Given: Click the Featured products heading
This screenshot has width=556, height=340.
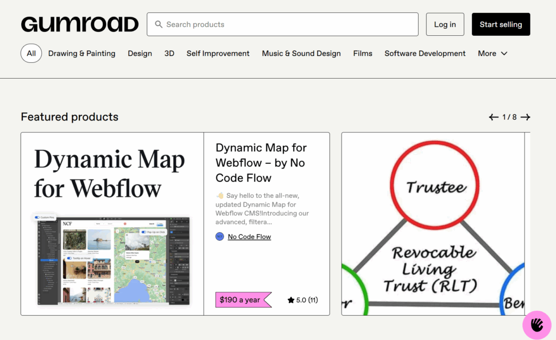Looking at the screenshot, I should pos(69,117).
